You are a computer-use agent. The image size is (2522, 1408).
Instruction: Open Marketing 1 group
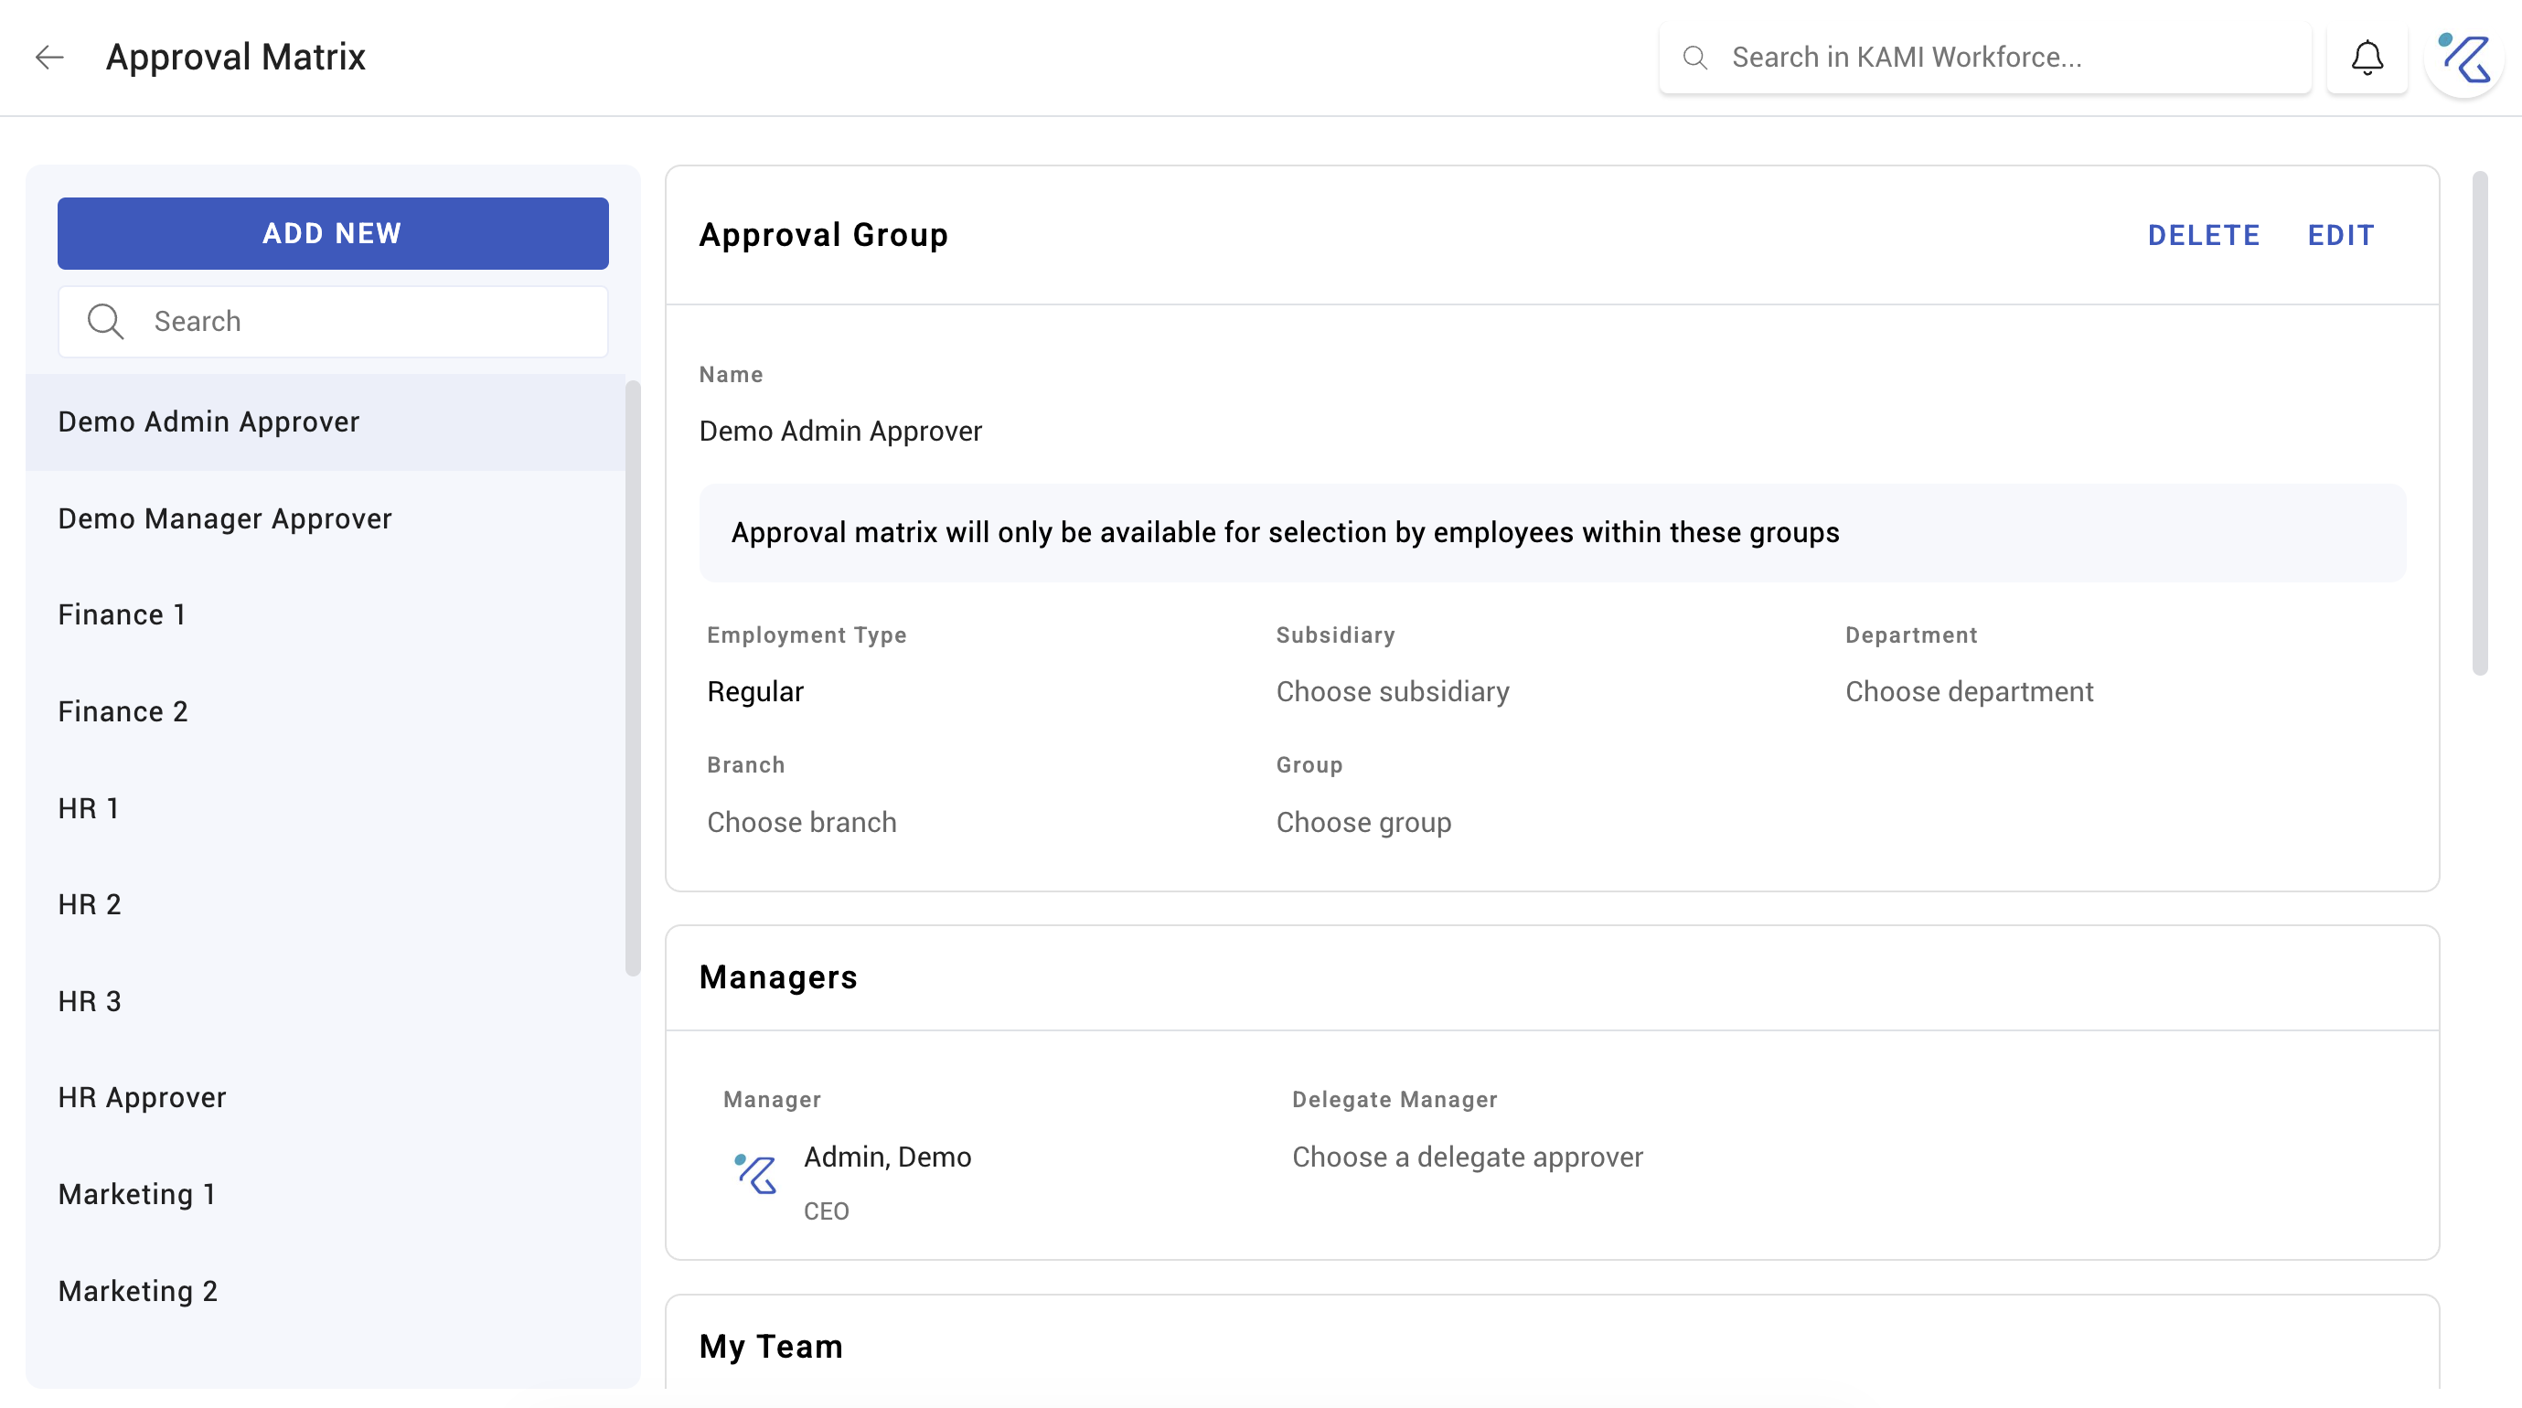pyautogui.click(x=325, y=1195)
